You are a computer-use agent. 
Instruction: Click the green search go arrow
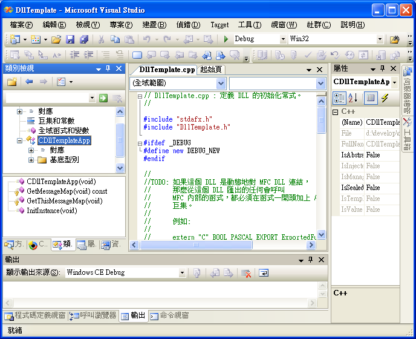[x=103, y=98]
